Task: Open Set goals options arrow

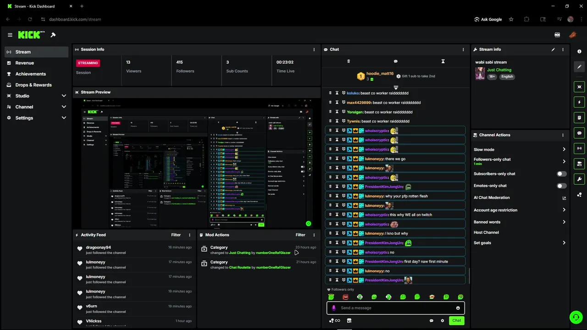Action: (x=564, y=243)
